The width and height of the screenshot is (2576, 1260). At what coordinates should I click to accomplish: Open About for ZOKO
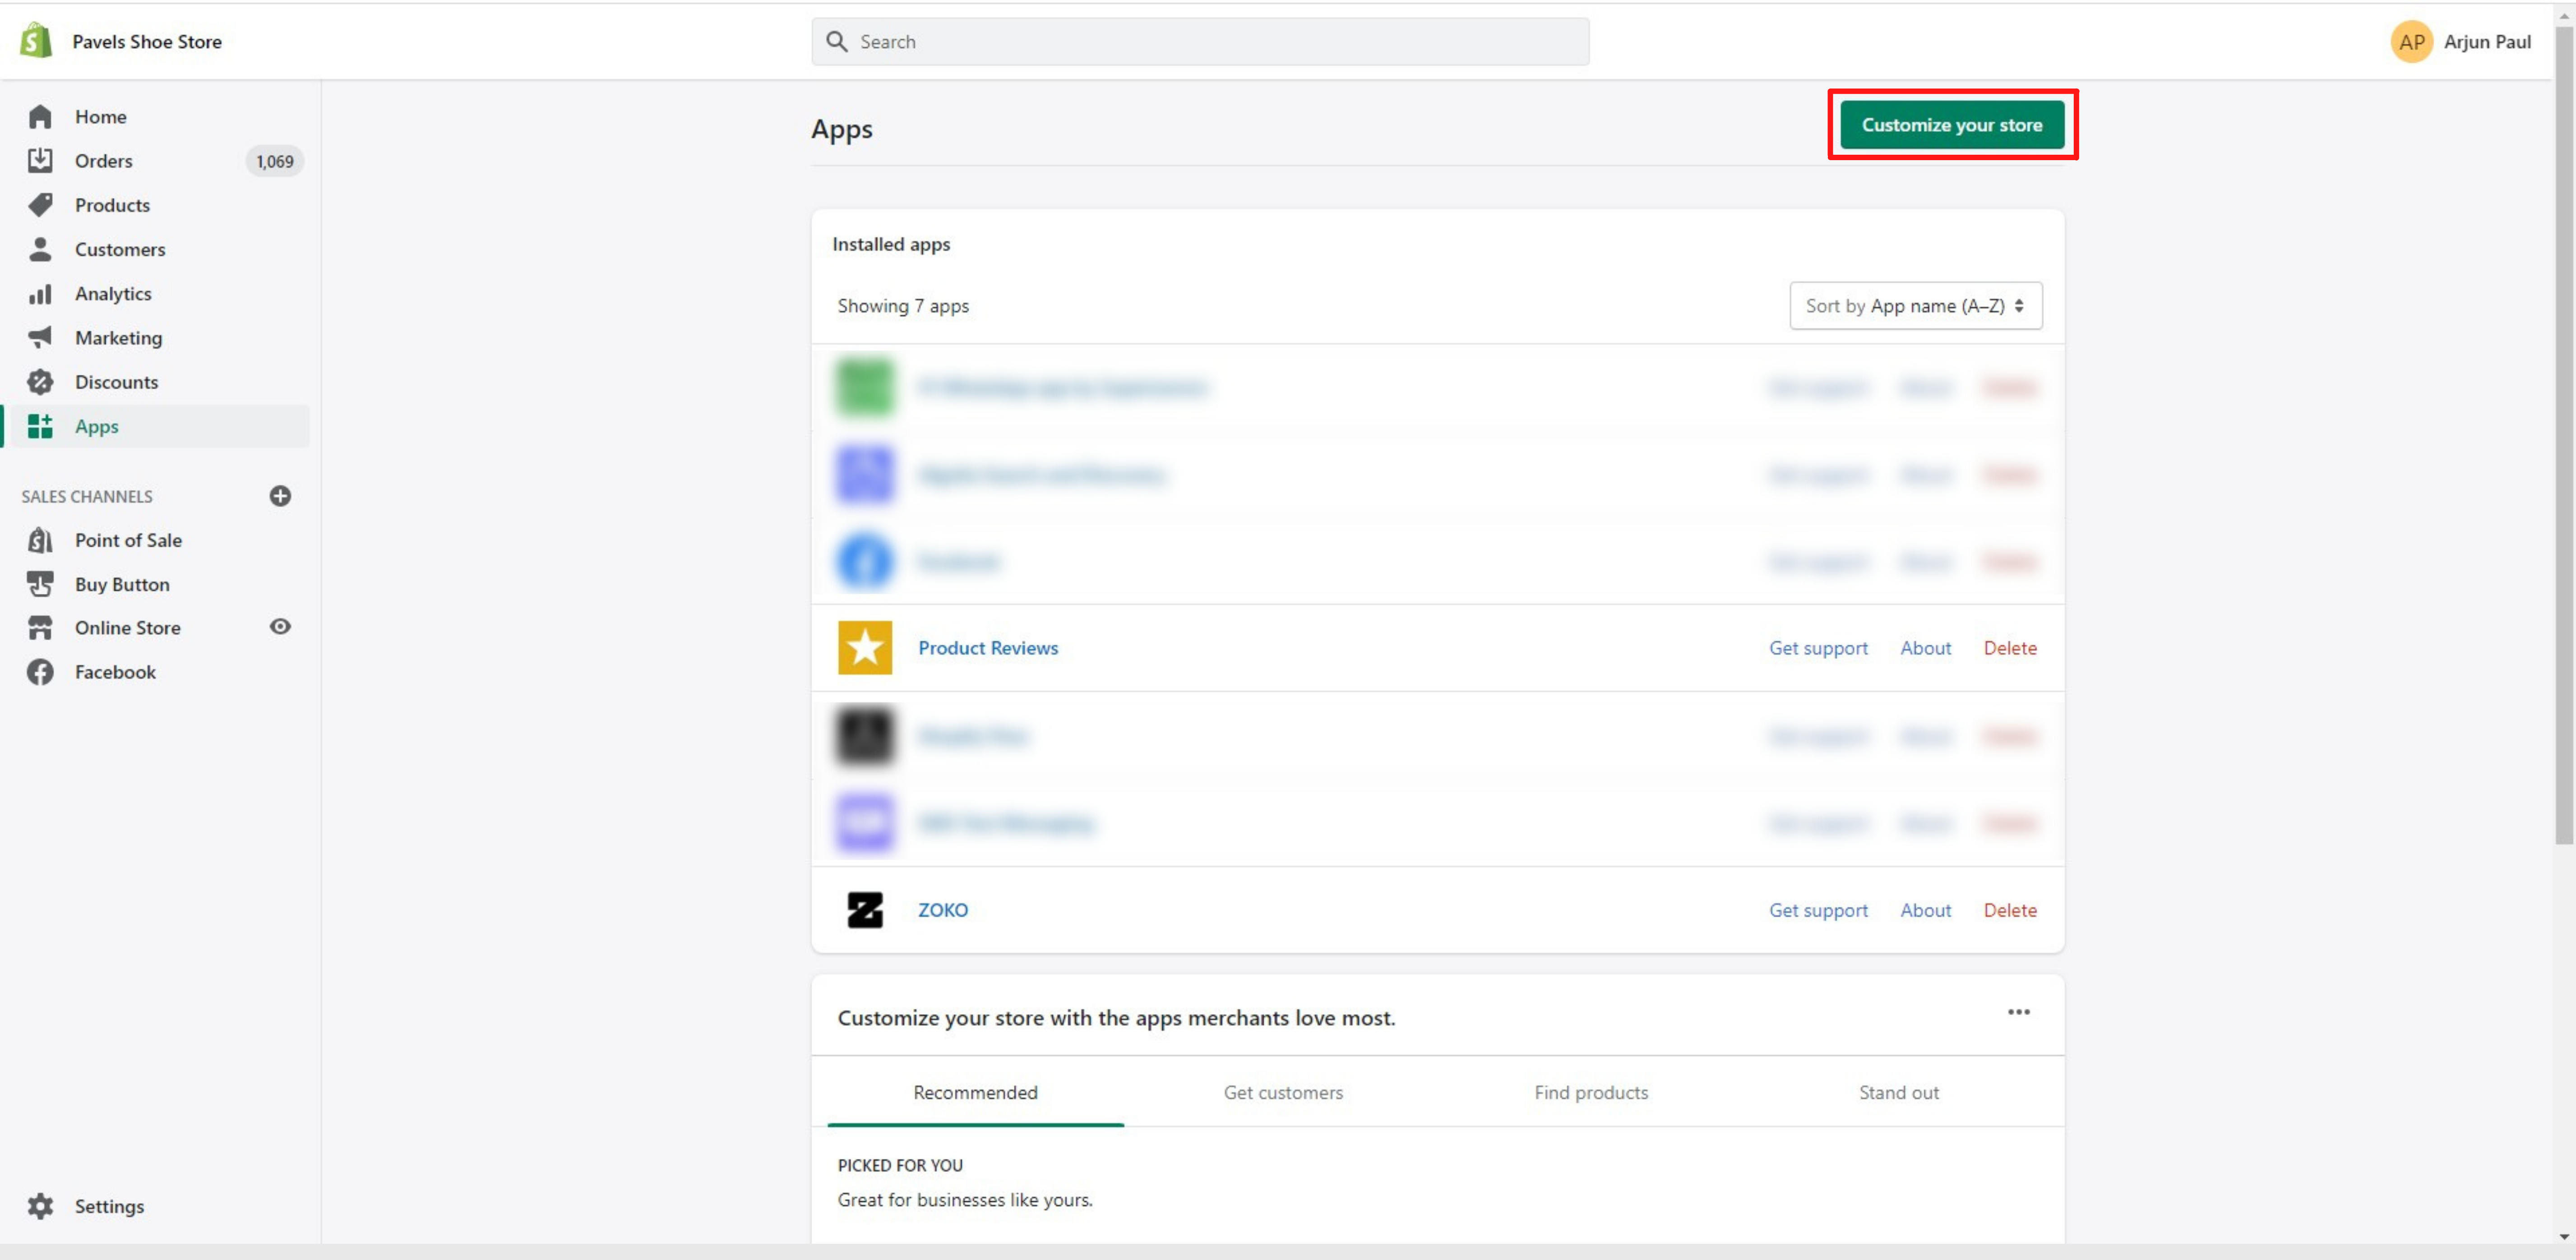(1925, 910)
